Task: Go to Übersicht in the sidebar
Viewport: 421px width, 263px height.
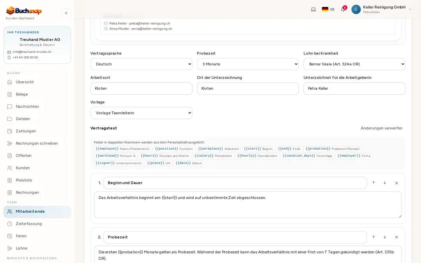Action: point(37,82)
